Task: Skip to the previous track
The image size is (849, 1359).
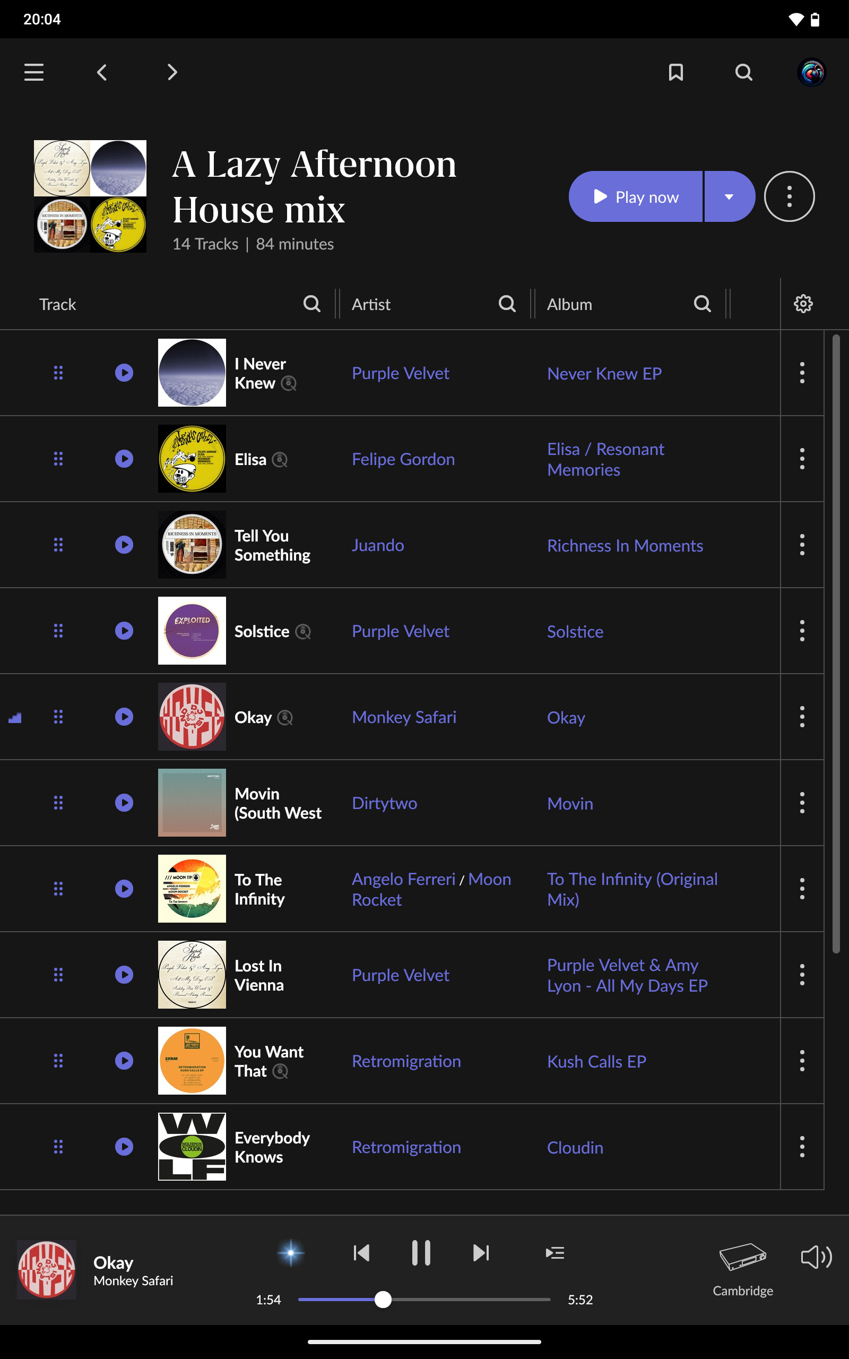Action: [361, 1252]
